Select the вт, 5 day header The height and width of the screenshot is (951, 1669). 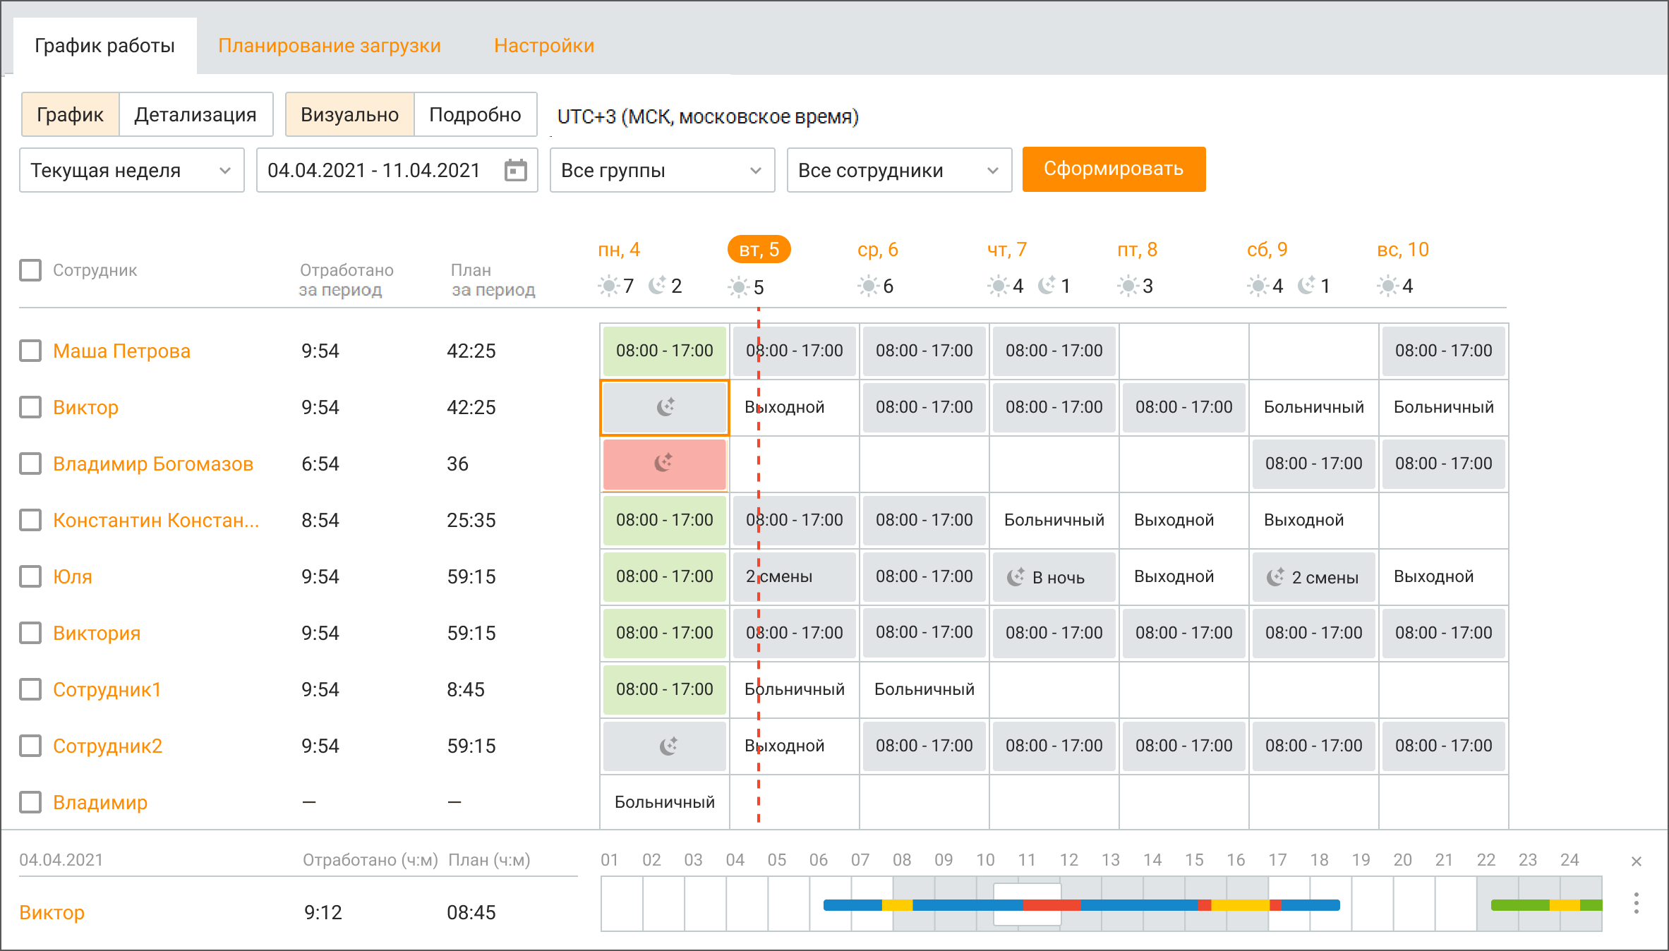pyautogui.click(x=759, y=249)
